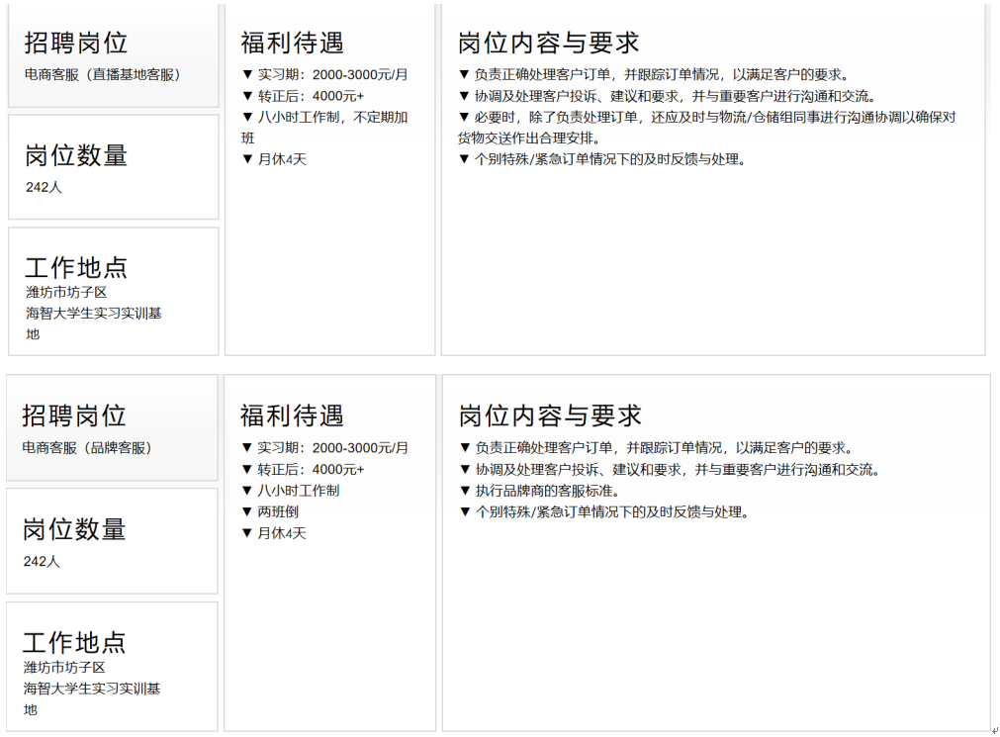
Task: Click the triangle marker before 执行品牌商的客服标准
Action: (x=466, y=492)
